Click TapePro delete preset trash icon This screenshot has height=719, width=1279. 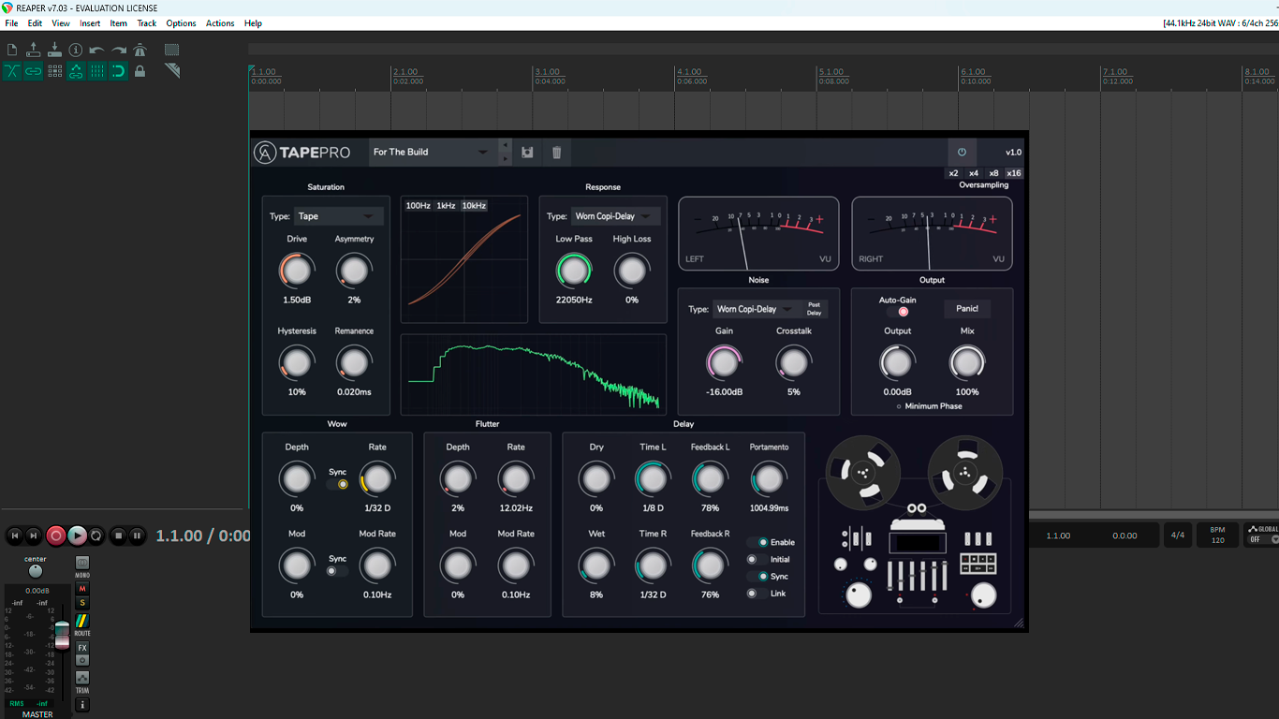556,152
